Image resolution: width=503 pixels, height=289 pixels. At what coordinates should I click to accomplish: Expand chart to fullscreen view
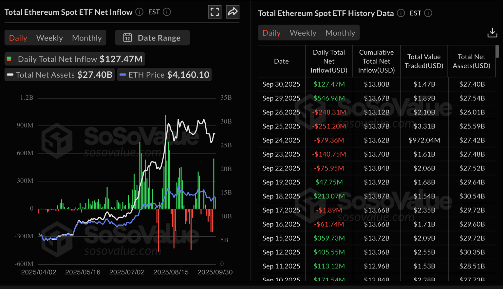click(x=214, y=12)
